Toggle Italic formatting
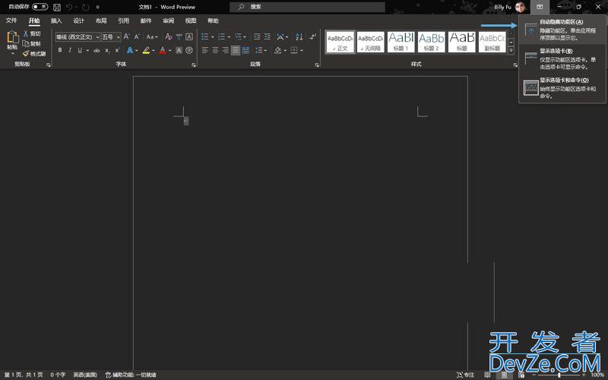608x380 pixels. point(70,50)
